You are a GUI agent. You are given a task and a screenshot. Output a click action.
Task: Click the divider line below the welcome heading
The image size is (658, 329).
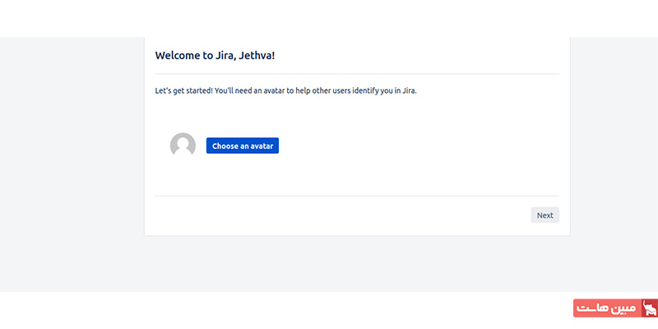coord(357,74)
